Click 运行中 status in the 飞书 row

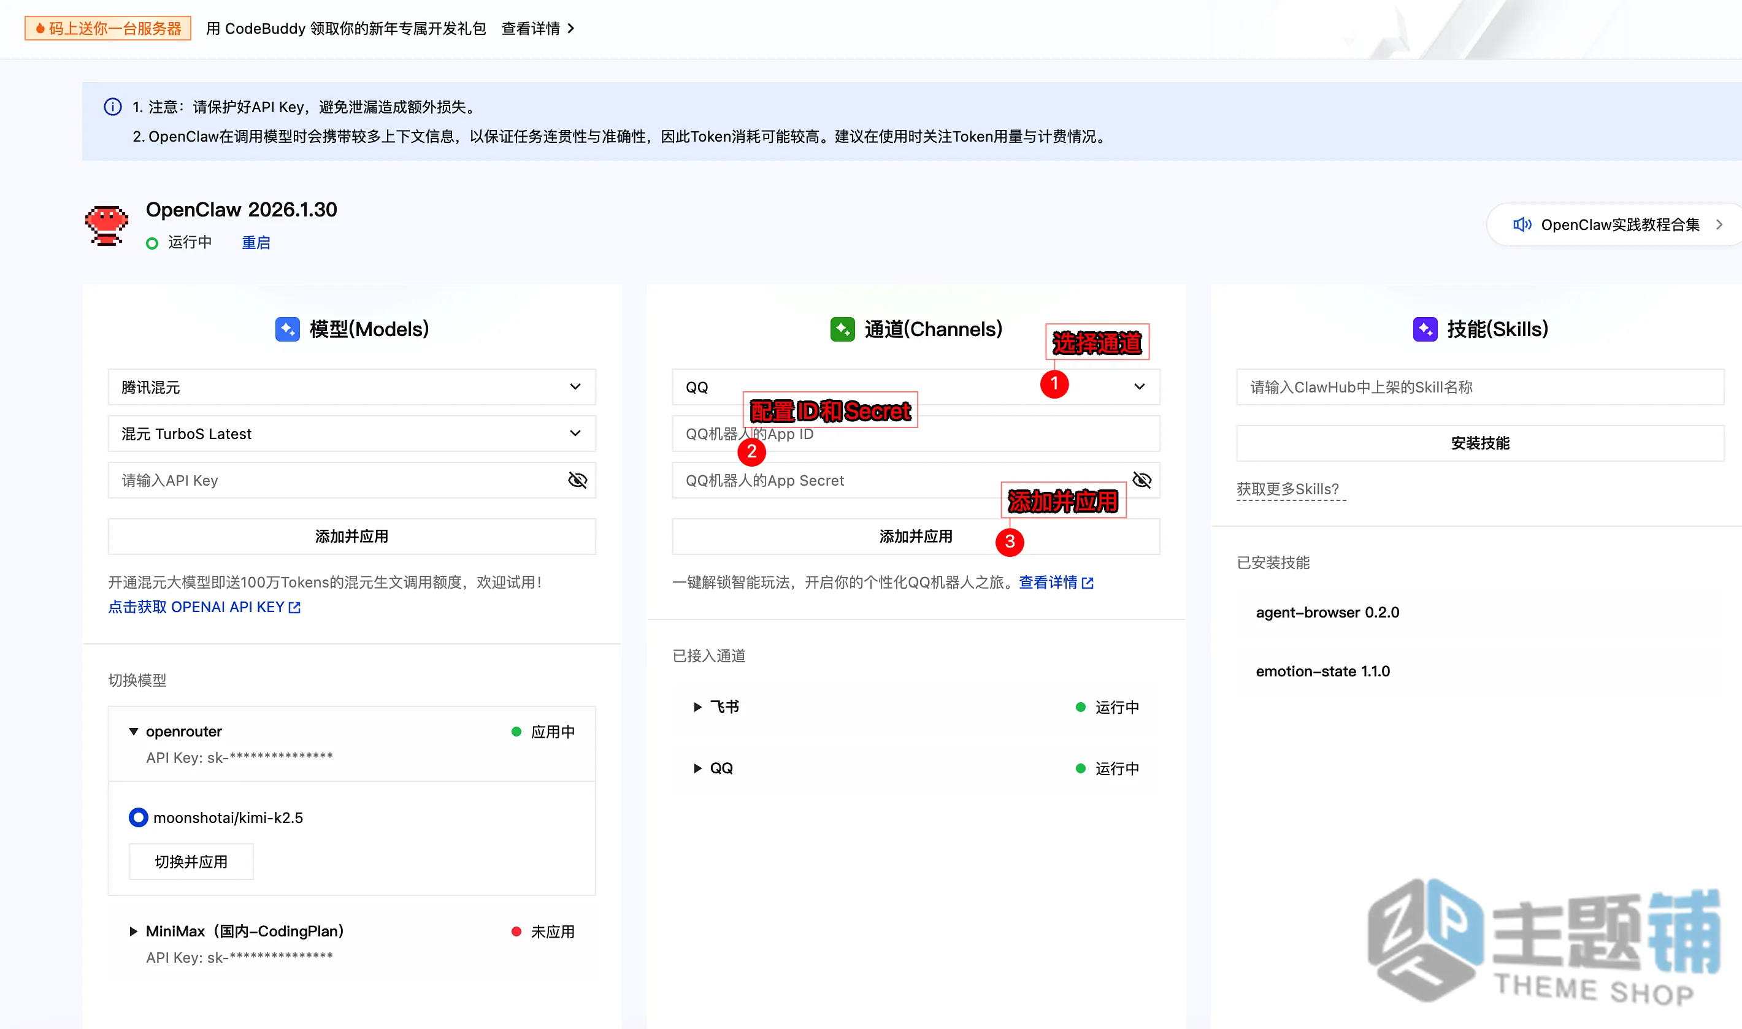[1116, 707]
